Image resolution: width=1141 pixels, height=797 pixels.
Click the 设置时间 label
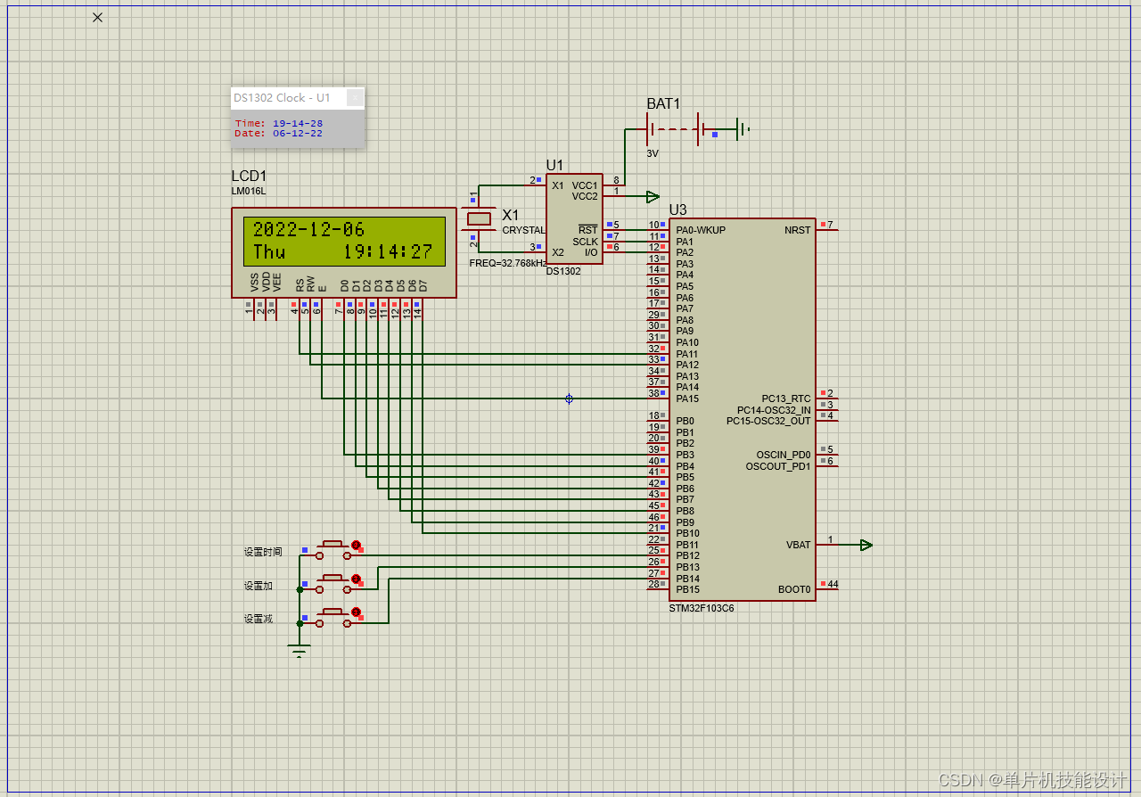pyautogui.click(x=263, y=552)
